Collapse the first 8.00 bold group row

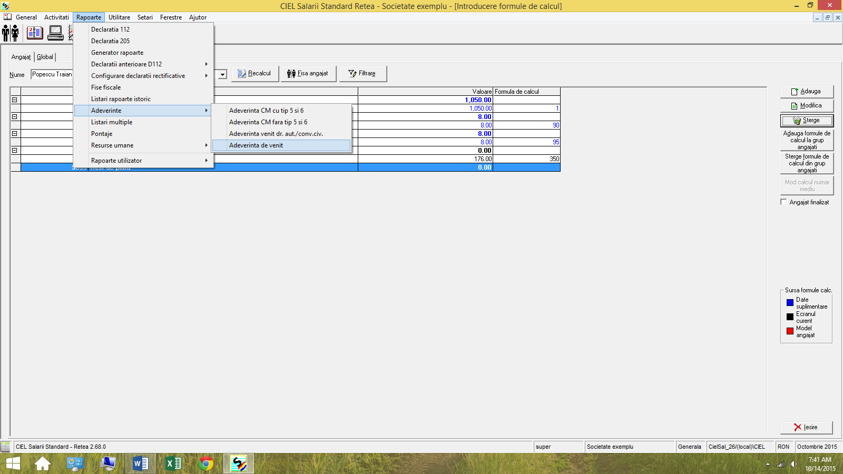pyautogui.click(x=15, y=116)
